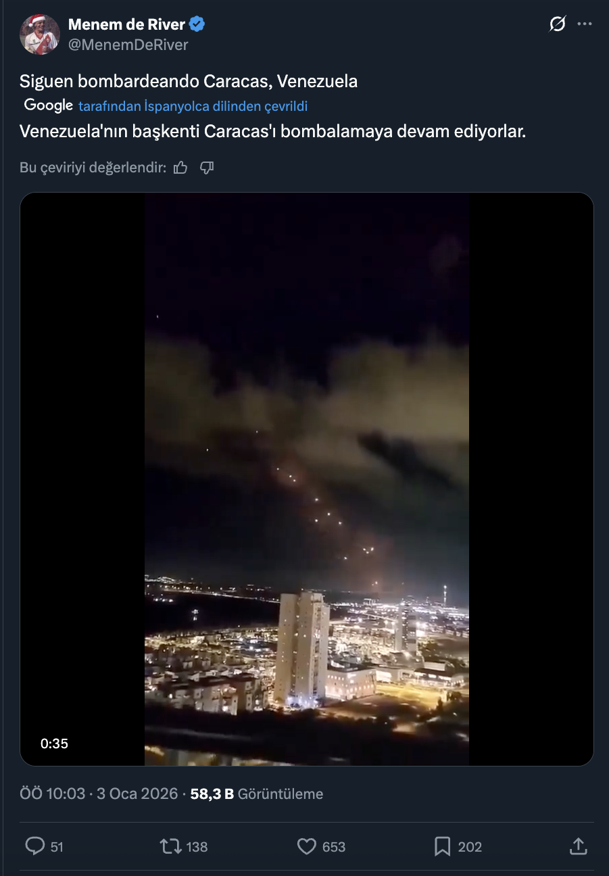Open the three-dot more options menu
This screenshot has height=876, width=609.
point(585,25)
